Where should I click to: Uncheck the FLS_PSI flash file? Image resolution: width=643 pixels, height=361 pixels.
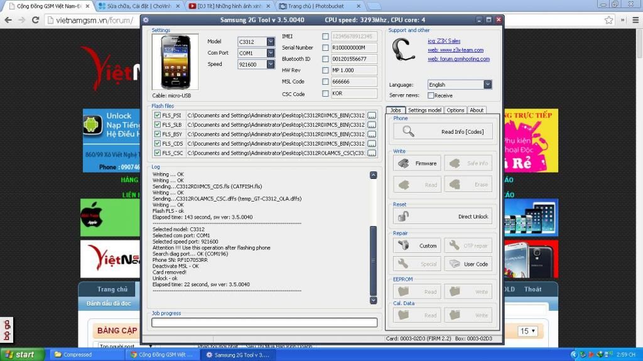pos(157,116)
